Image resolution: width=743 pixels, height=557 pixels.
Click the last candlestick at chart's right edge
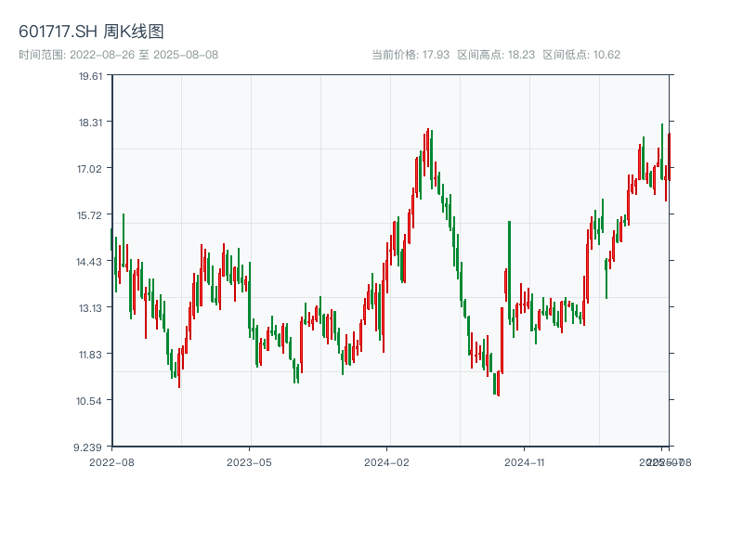pyautogui.click(x=669, y=156)
